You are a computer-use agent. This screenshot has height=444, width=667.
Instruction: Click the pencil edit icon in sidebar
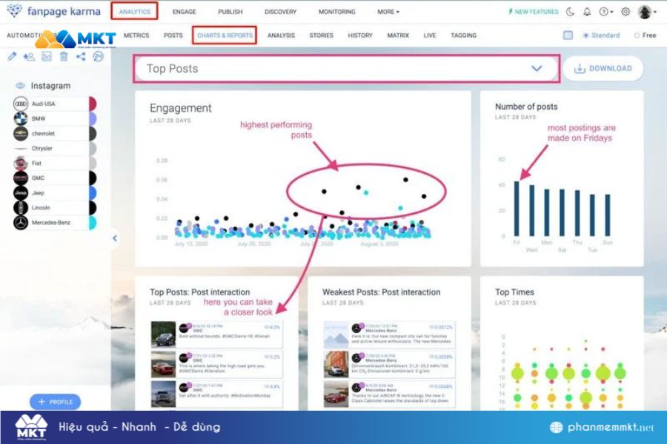(x=11, y=56)
